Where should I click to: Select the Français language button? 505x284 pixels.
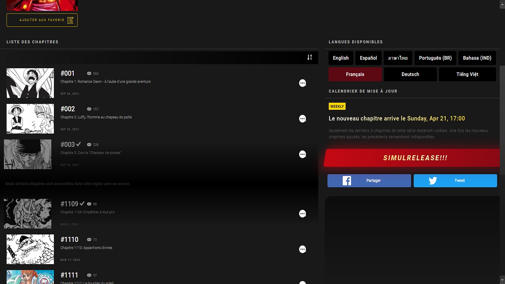pos(355,74)
